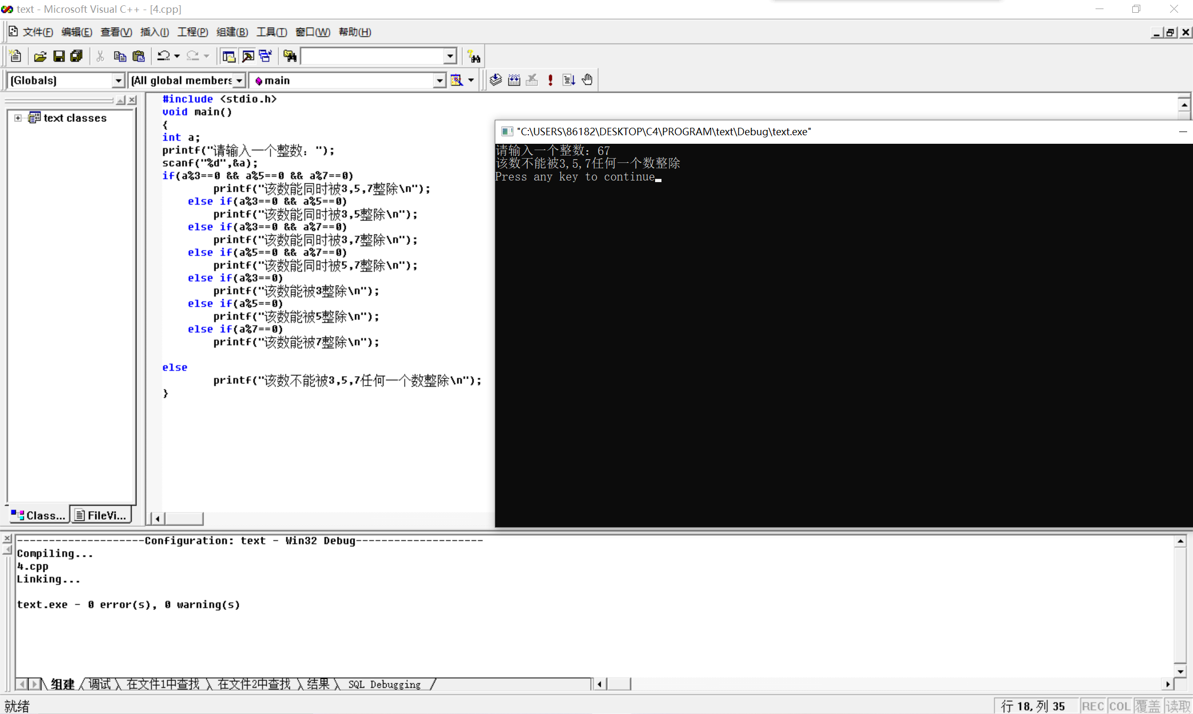Select the 结果 output tab

[318, 684]
